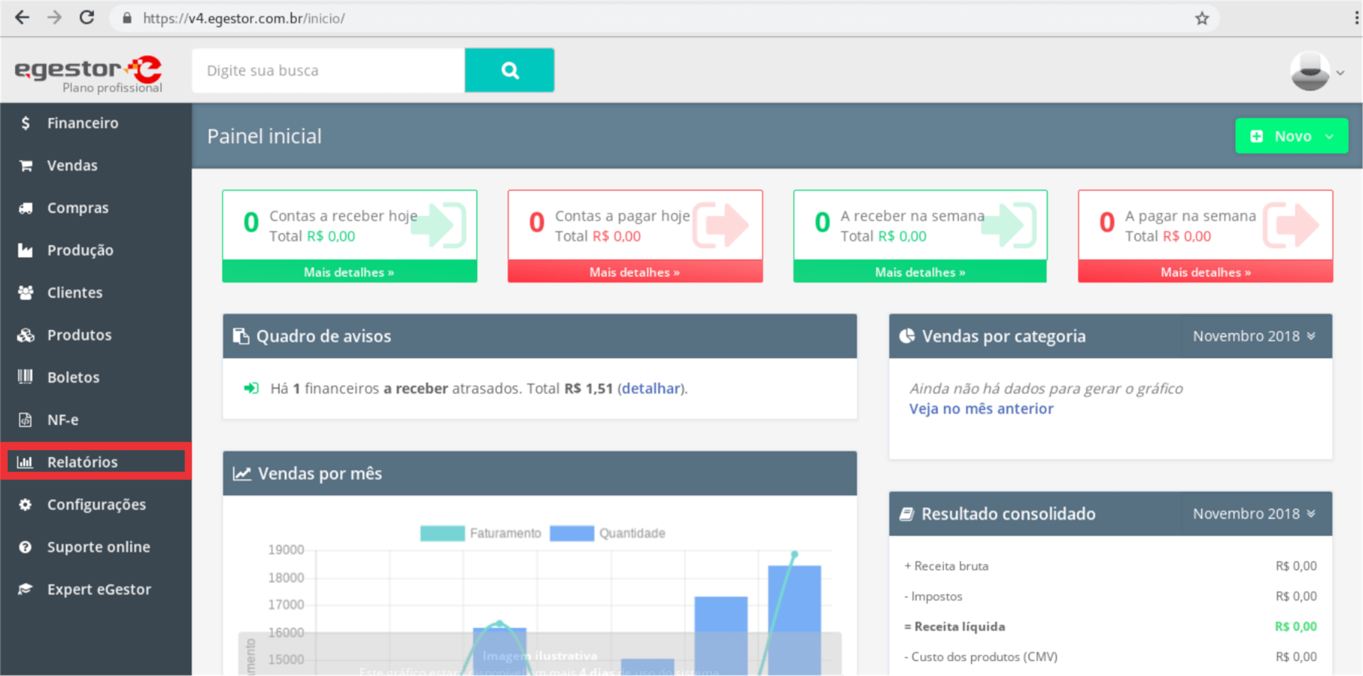Click the Quadro de avisos header
The image size is (1363, 676).
click(x=540, y=336)
